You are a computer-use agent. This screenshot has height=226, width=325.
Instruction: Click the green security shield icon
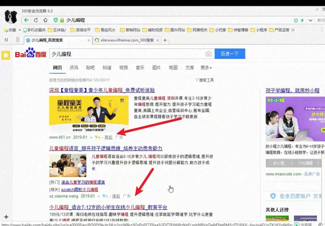[x=56, y=20]
